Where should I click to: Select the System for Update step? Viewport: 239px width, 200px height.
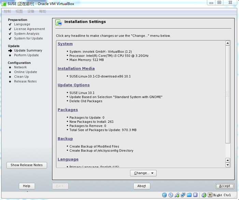[x=28, y=39]
